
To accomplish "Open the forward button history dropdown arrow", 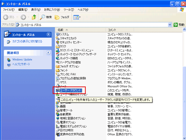I will (x=28, y=17).
